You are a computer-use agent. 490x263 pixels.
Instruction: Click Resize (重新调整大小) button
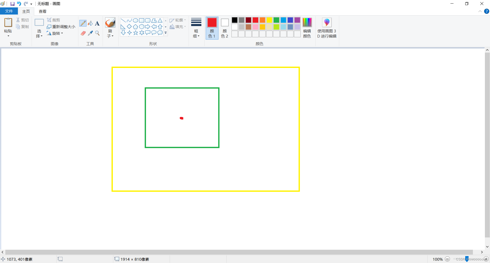click(x=61, y=27)
